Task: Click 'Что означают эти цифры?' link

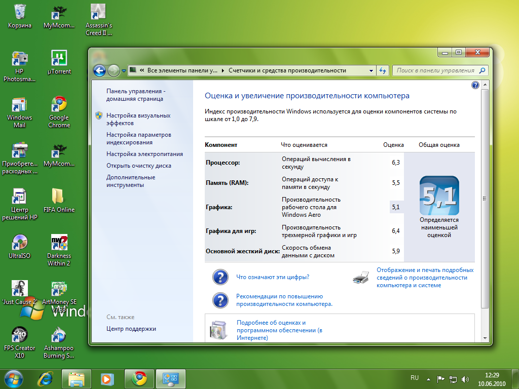Action: coord(273,277)
